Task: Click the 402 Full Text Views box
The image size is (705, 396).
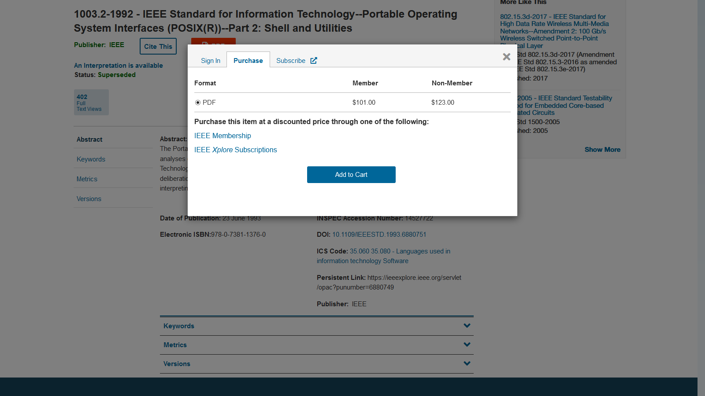Action: (91, 103)
